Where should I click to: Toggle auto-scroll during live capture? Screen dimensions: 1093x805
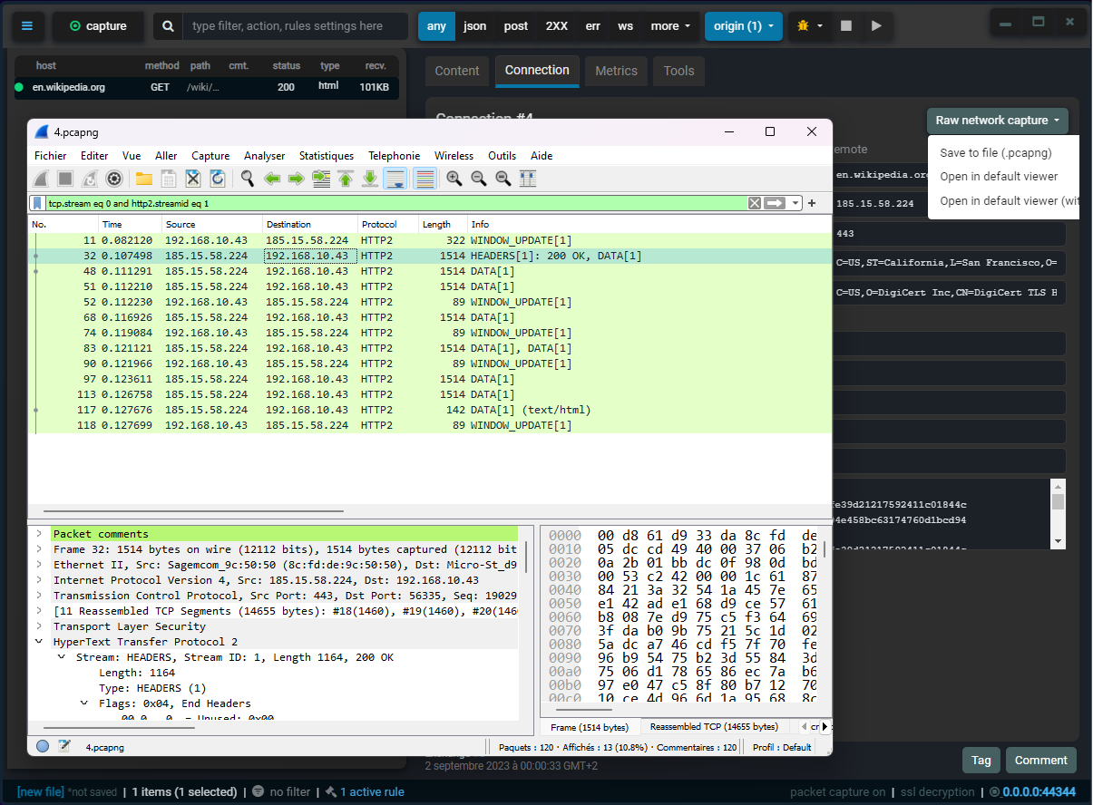pyautogui.click(x=395, y=179)
